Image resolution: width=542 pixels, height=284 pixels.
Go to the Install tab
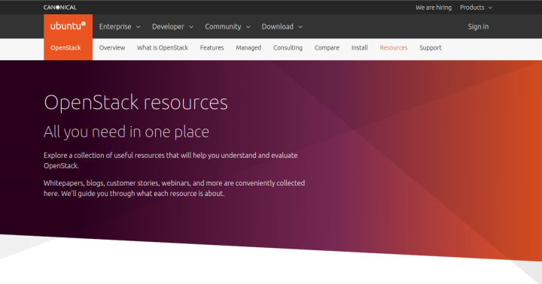pos(360,47)
